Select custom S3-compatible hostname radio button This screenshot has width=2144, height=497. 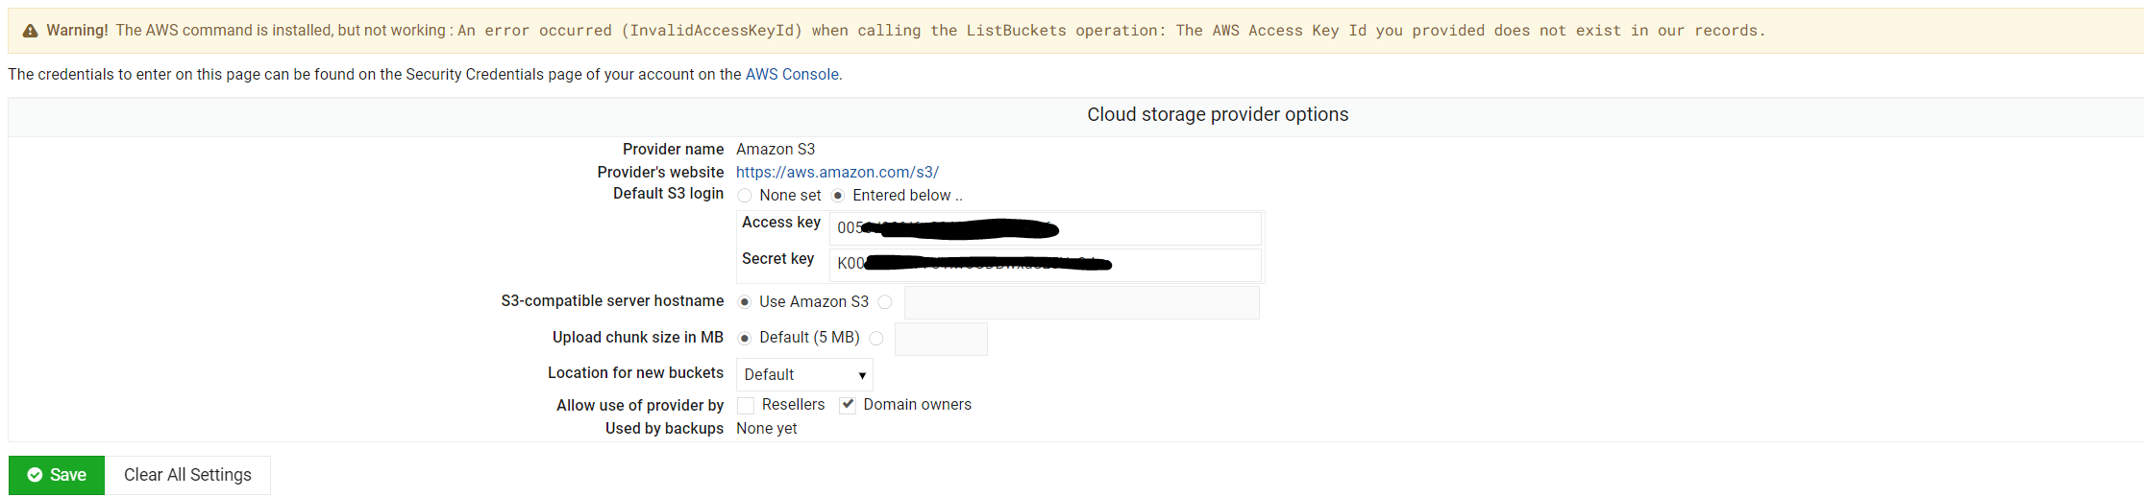tap(885, 302)
